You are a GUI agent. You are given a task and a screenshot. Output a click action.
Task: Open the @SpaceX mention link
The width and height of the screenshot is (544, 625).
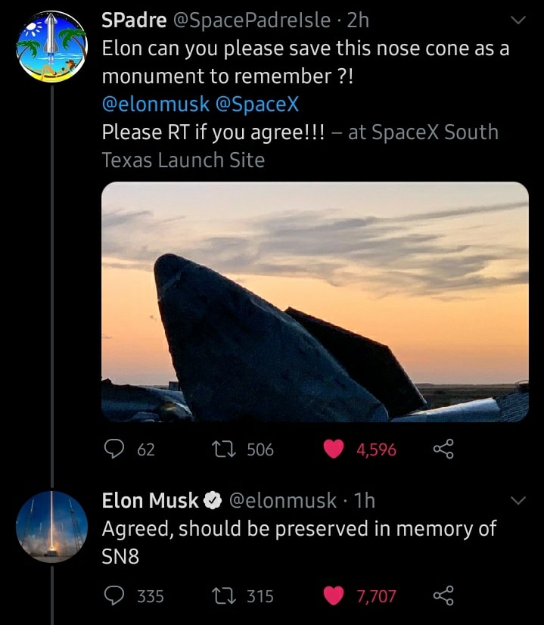click(257, 104)
